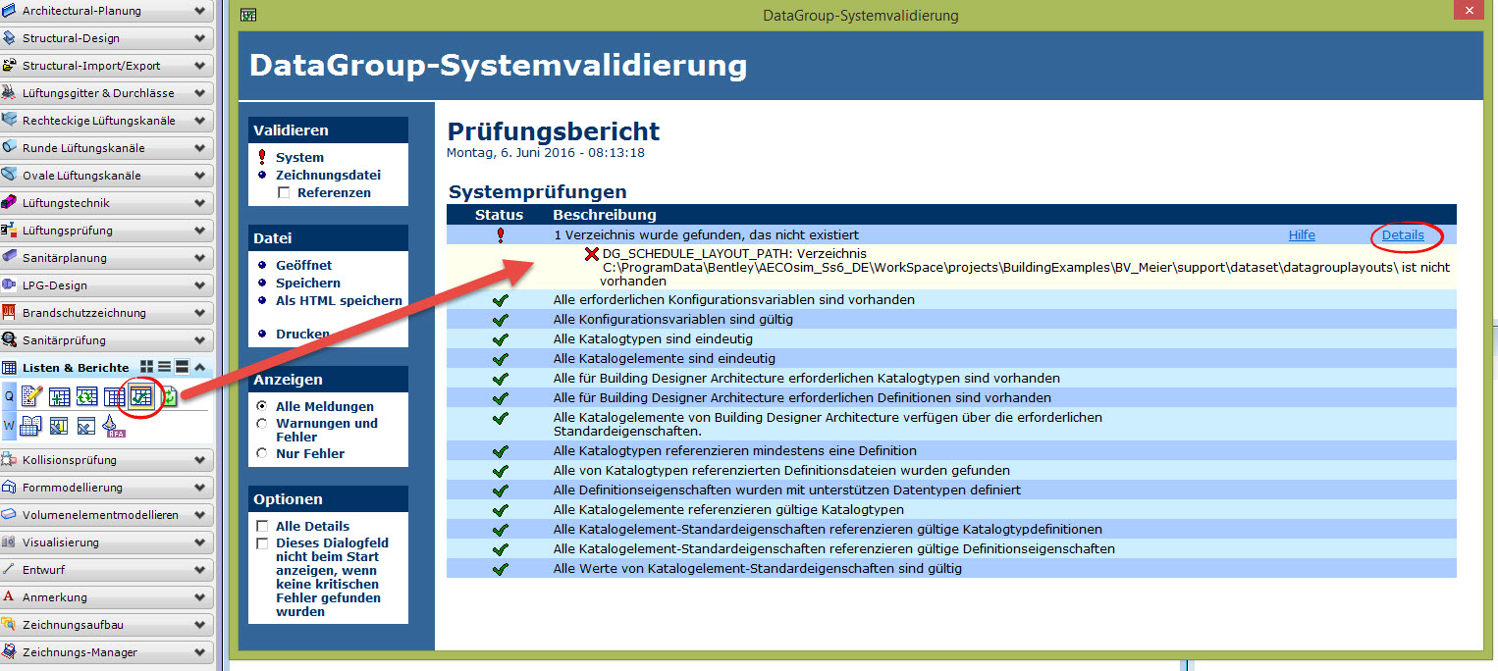
Task: Validate the Zeichnungsdatei under Validieren
Action: pyautogui.click(x=328, y=175)
